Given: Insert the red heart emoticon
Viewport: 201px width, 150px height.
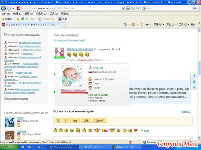Looking at the screenshot, I should [x=136, y=130].
